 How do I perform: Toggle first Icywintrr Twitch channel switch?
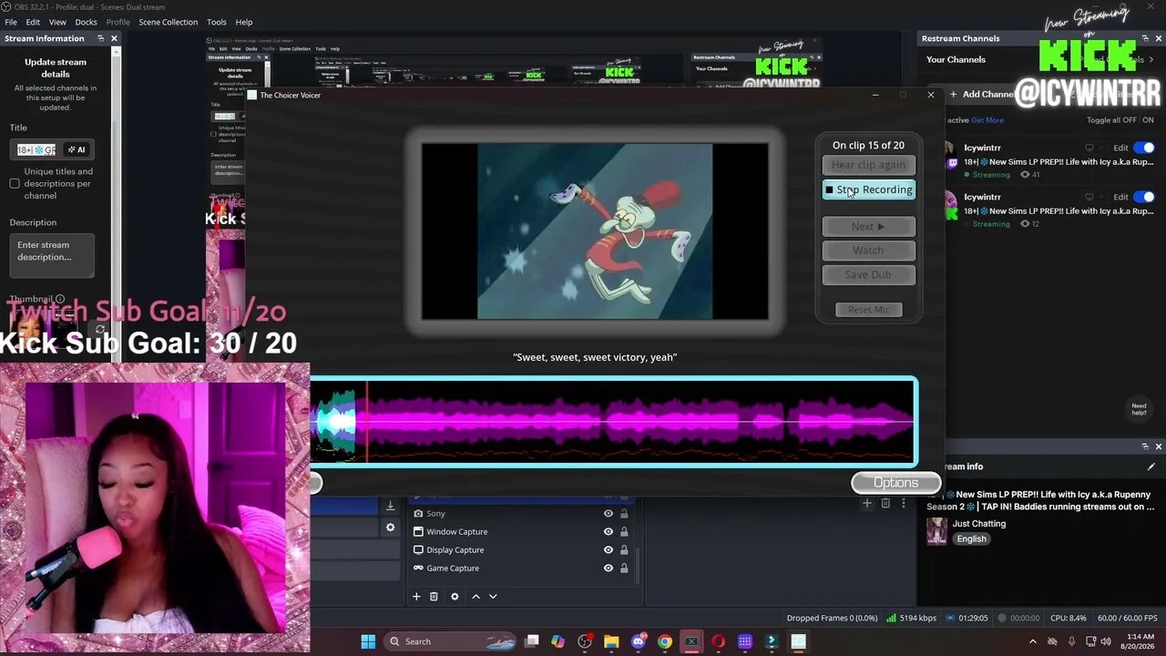click(1143, 148)
